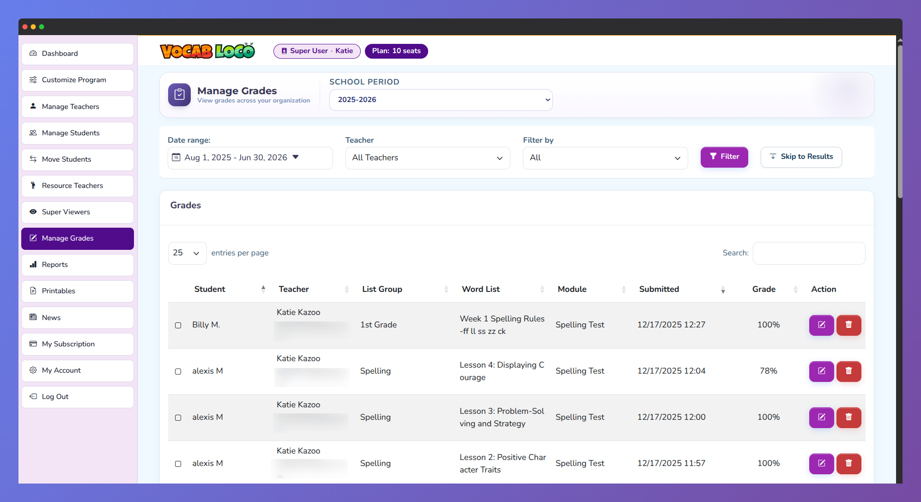Click the Super User Katie badge
This screenshot has width=921, height=502.
[x=317, y=51]
